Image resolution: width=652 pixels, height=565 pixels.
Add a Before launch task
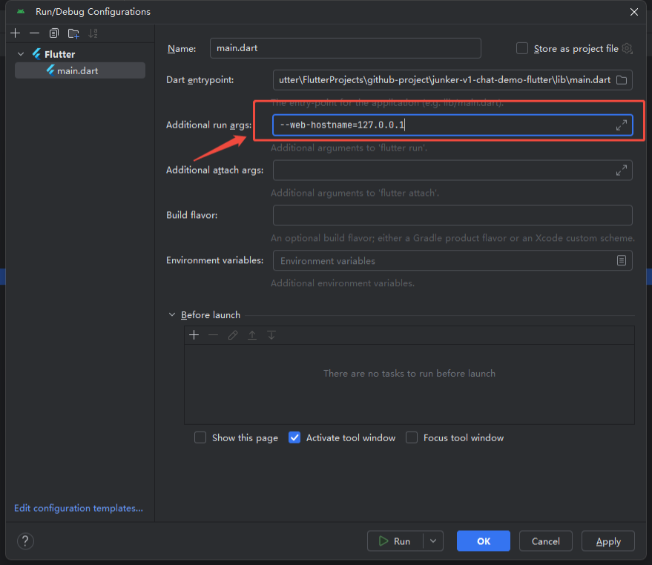[x=194, y=335]
